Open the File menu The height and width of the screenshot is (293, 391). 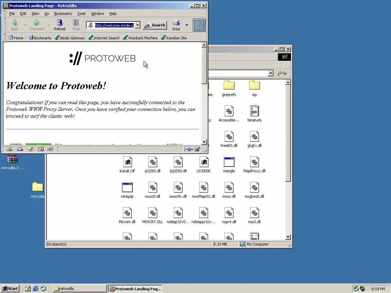pyautogui.click(x=12, y=14)
